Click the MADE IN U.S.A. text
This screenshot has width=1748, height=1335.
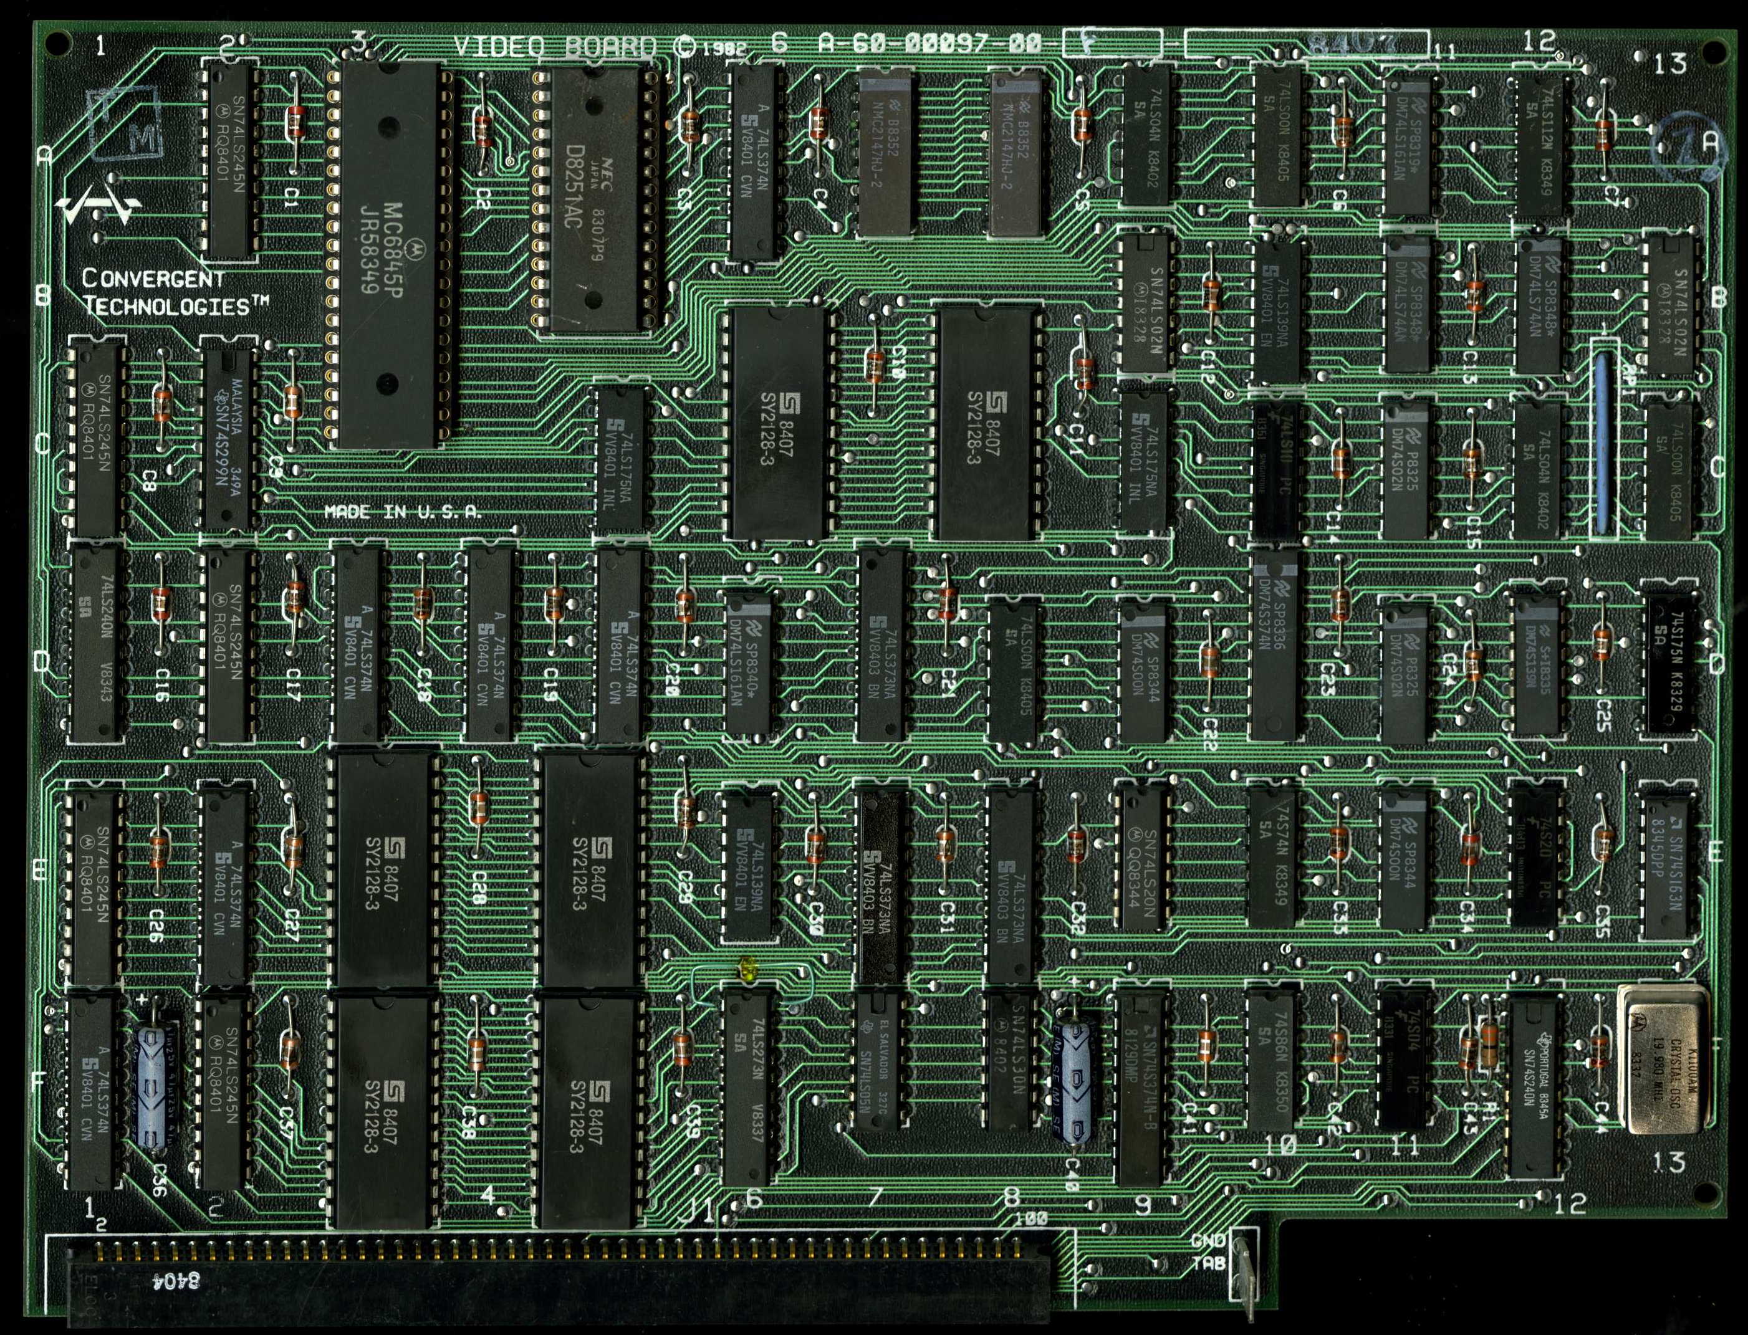pyautogui.click(x=403, y=512)
